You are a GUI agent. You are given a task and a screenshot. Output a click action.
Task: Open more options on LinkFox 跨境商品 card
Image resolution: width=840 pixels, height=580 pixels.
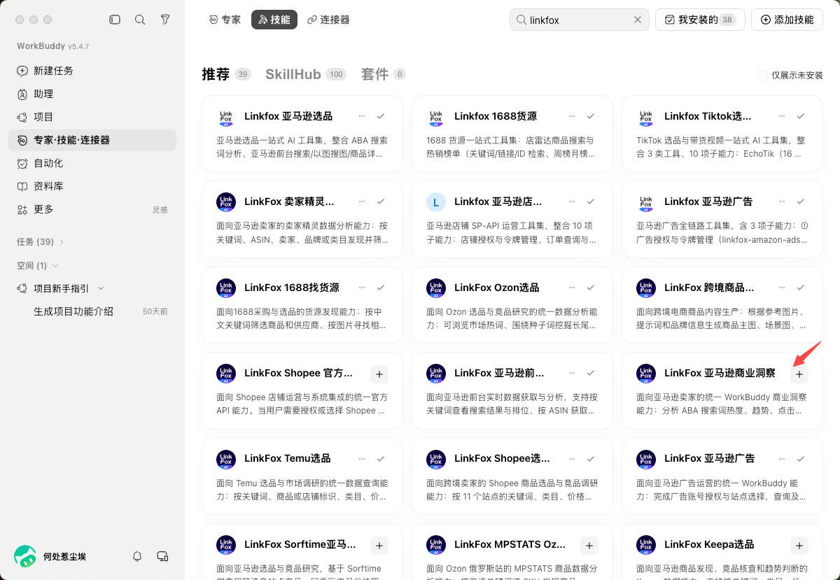pos(782,288)
